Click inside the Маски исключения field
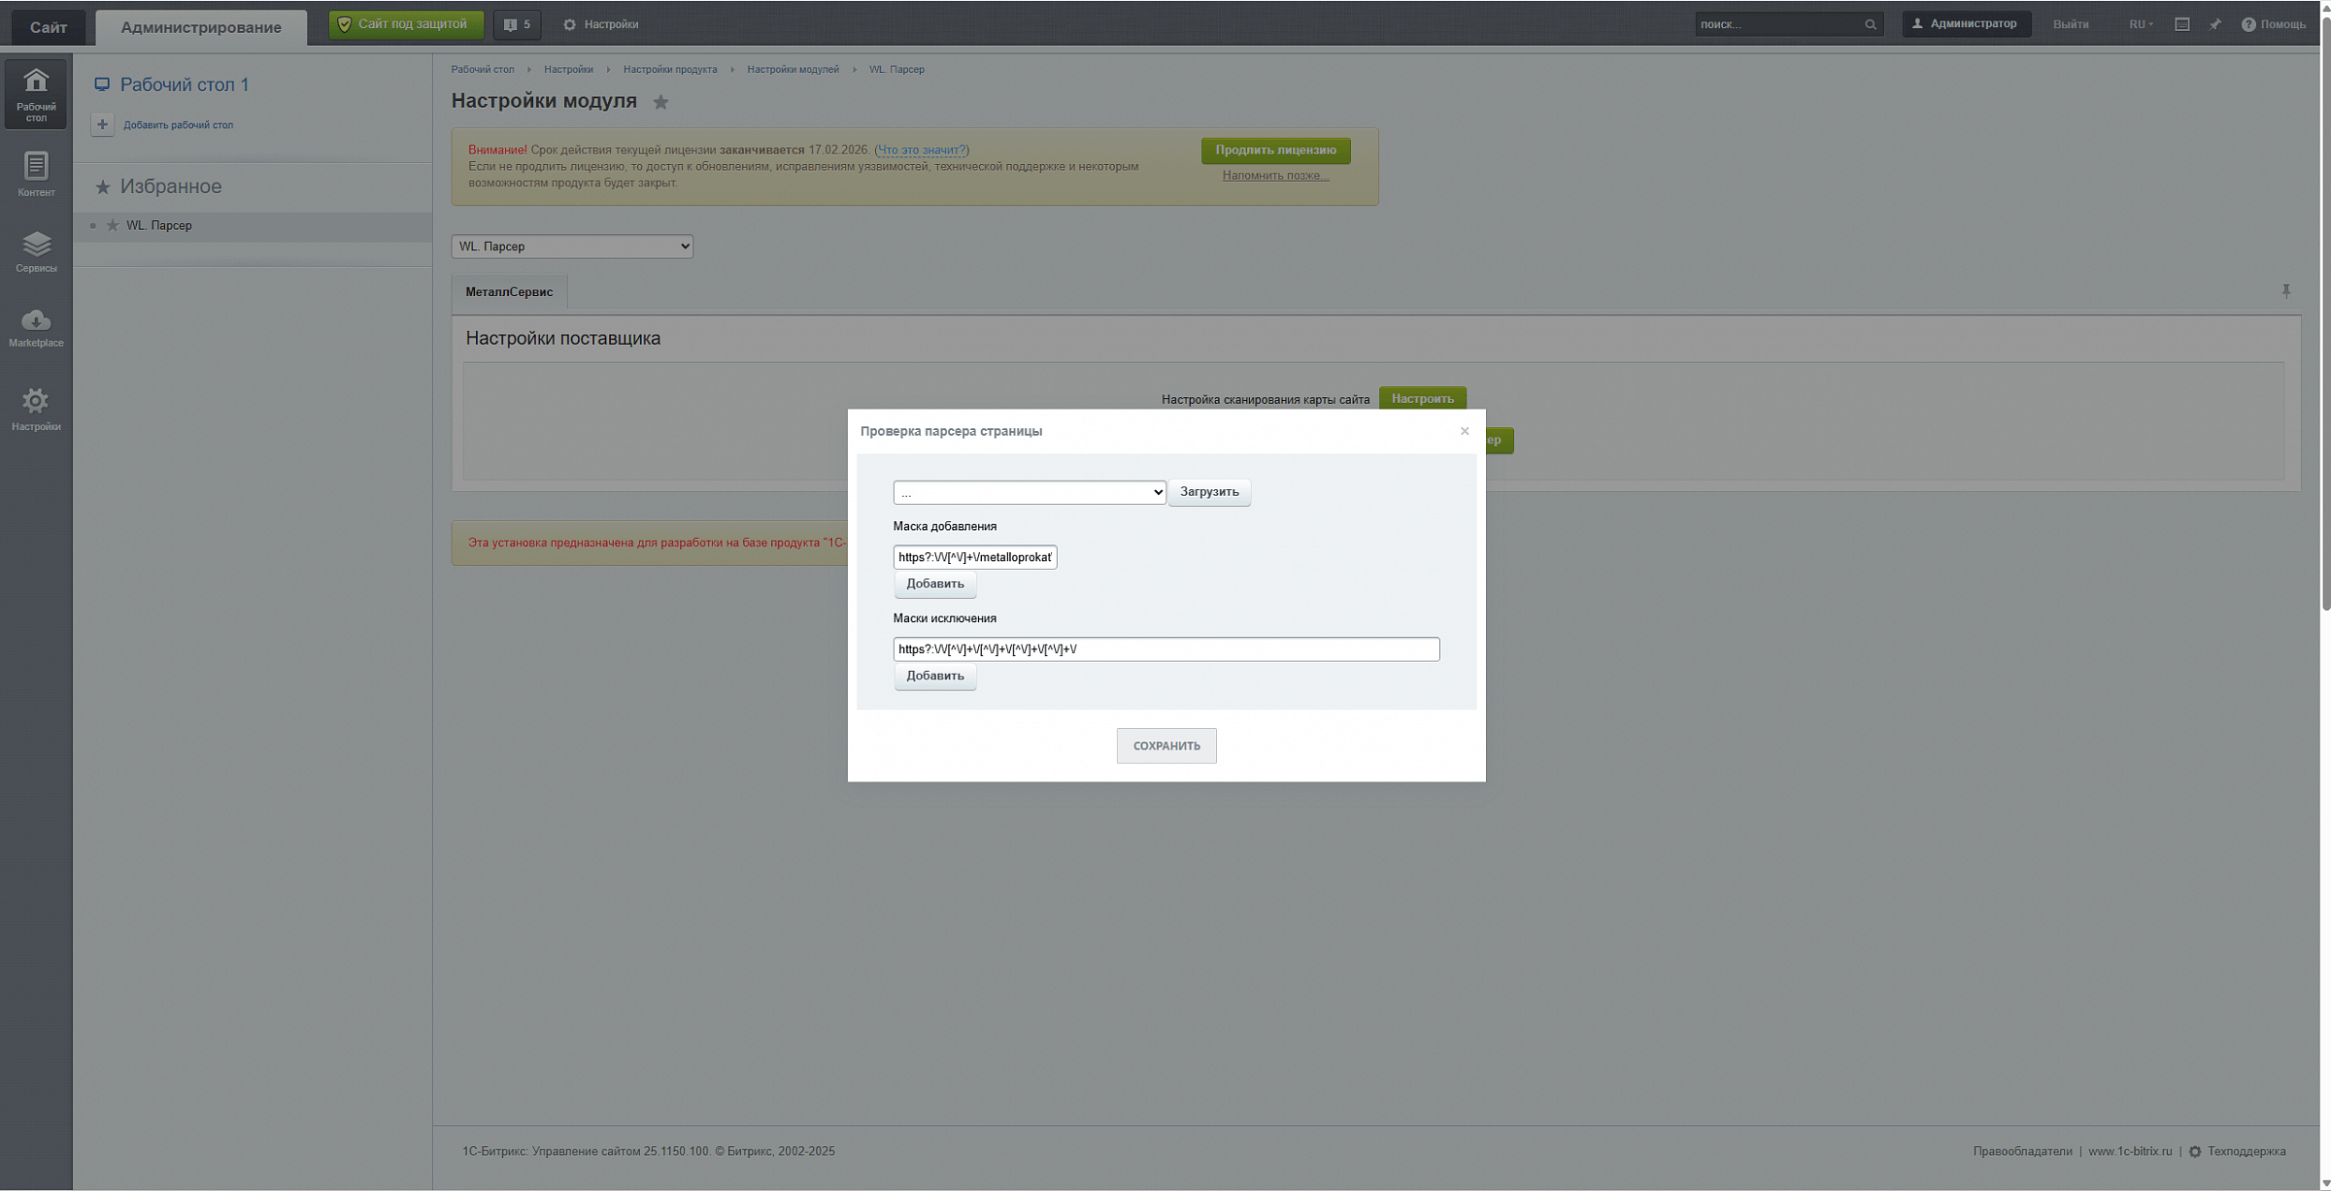 coord(1165,649)
